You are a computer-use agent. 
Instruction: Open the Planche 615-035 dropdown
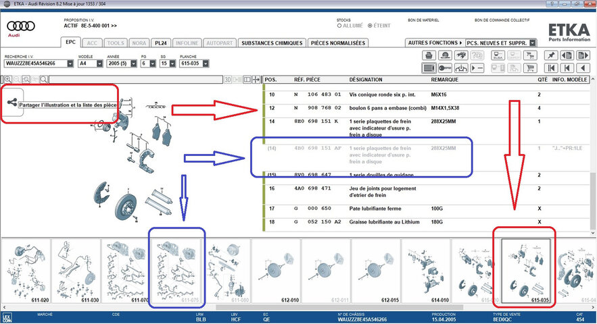pos(206,63)
